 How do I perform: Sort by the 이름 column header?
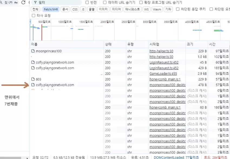click(x=67, y=44)
